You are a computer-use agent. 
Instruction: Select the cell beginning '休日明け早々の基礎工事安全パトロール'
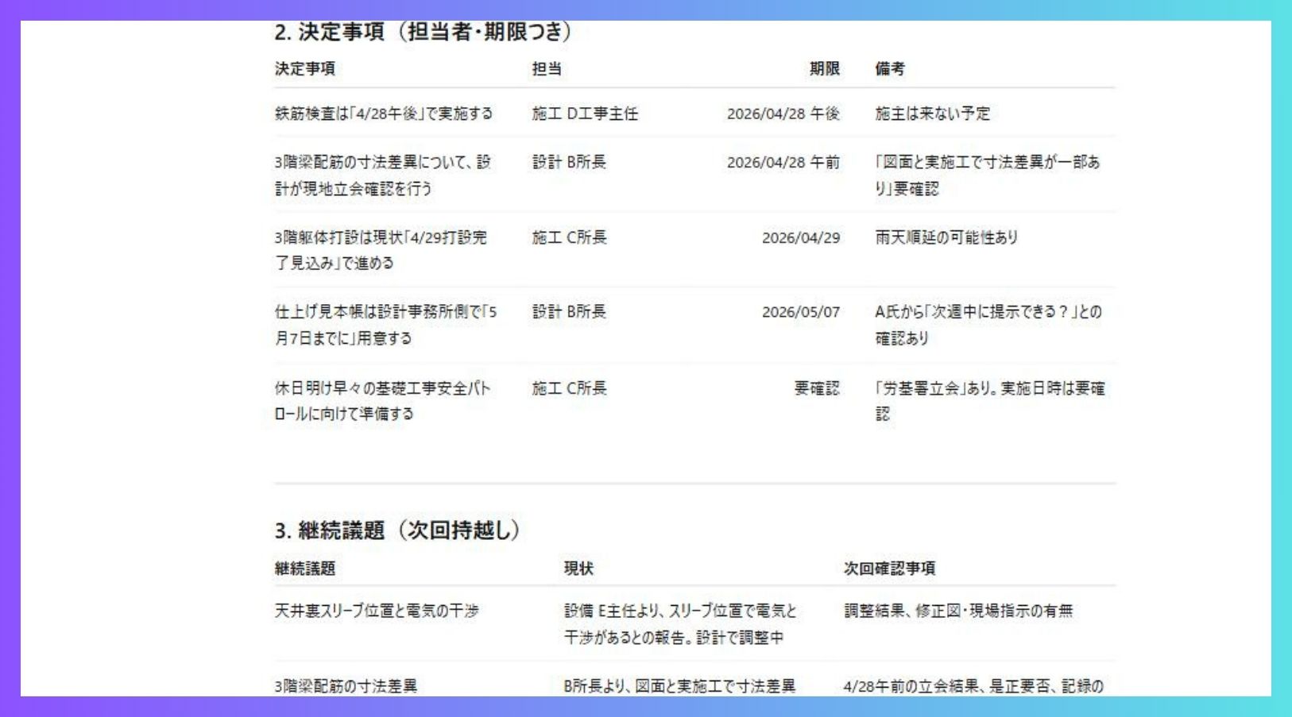point(382,401)
